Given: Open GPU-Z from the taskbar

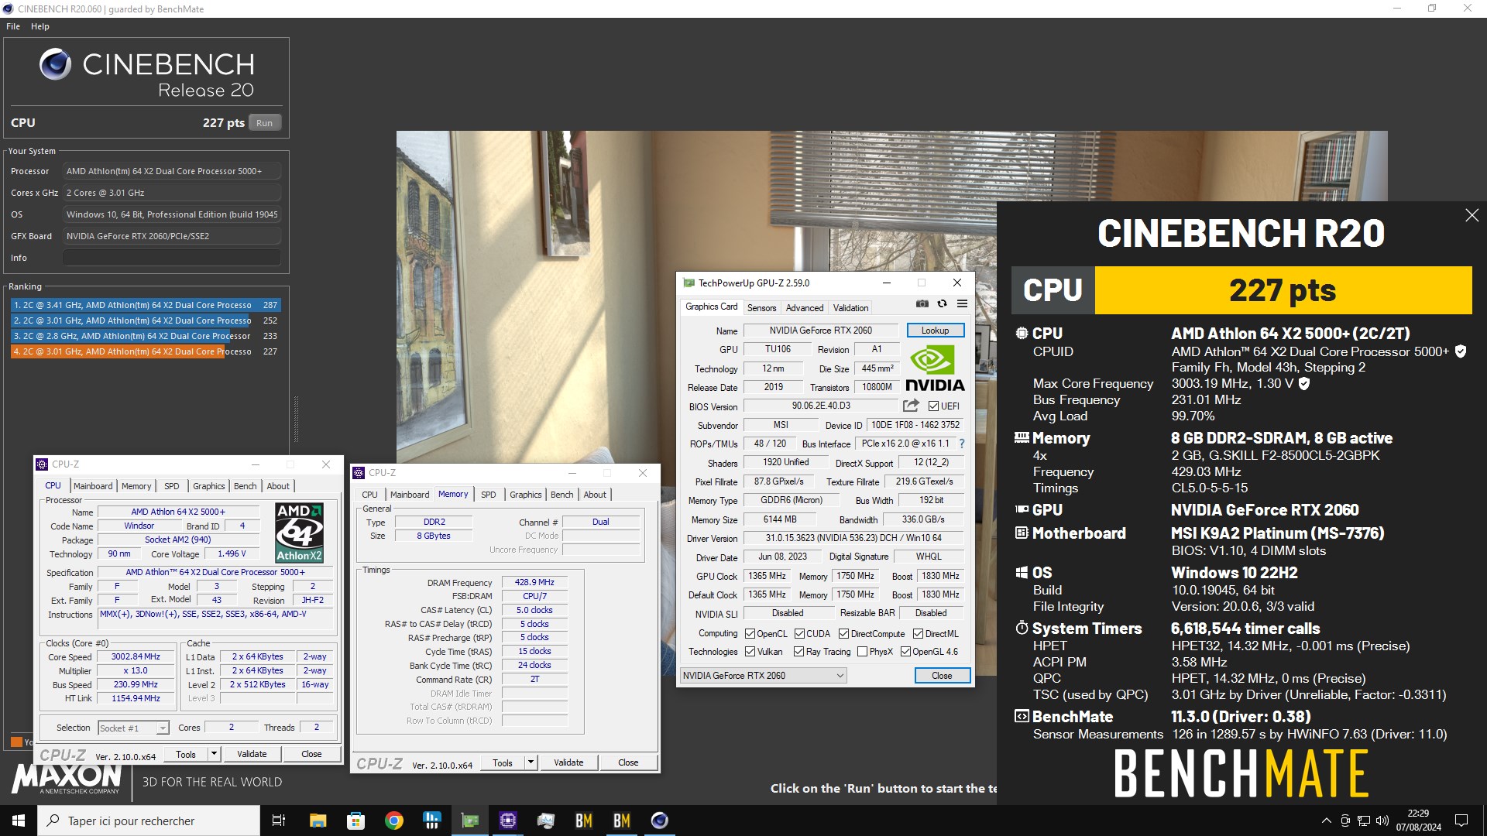Looking at the screenshot, I should (x=469, y=821).
